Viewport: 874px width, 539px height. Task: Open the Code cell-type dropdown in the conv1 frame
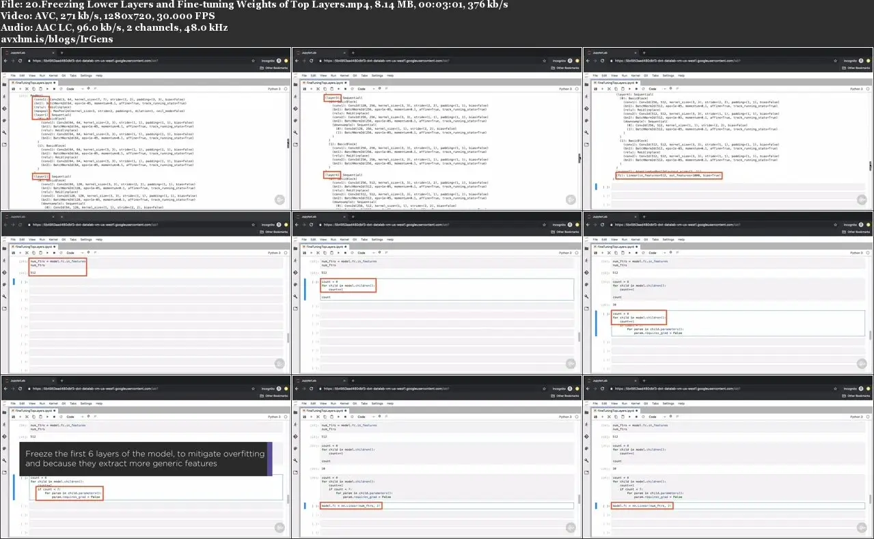75,89
